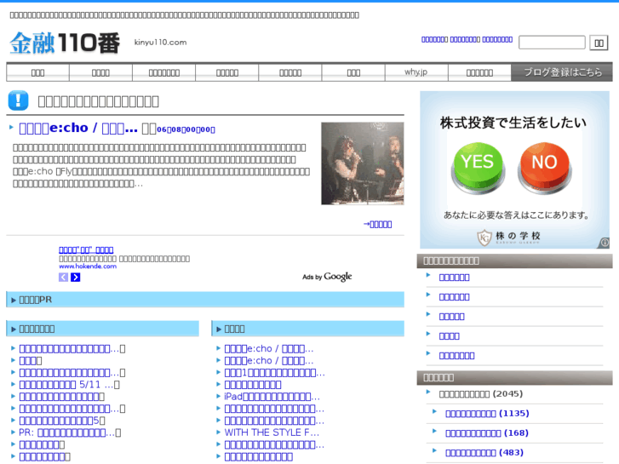Click the search button beside the search box
This screenshot has height=464, width=619.
pyautogui.click(x=599, y=43)
